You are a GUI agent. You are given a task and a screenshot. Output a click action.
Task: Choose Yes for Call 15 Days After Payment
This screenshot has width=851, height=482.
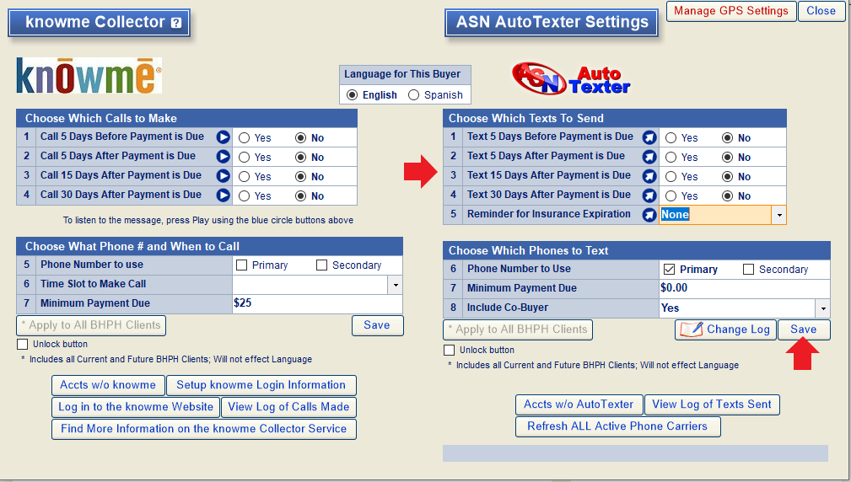click(x=245, y=177)
